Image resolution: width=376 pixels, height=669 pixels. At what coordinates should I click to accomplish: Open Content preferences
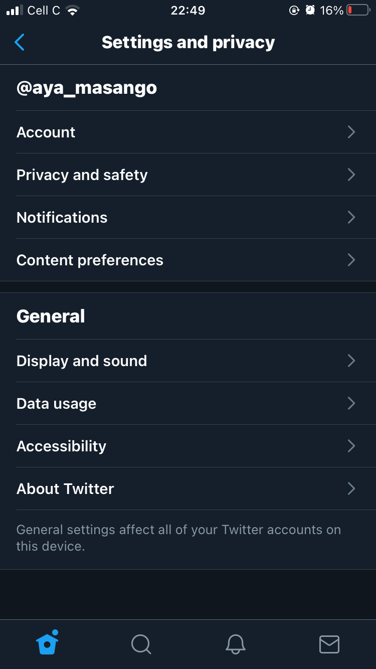coord(90,260)
